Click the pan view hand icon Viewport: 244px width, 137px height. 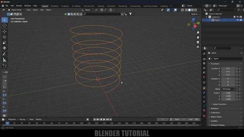tap(198, 37)
